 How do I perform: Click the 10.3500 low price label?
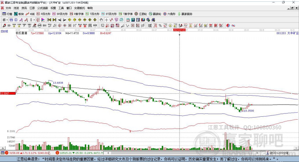click(x=249, y=111)
